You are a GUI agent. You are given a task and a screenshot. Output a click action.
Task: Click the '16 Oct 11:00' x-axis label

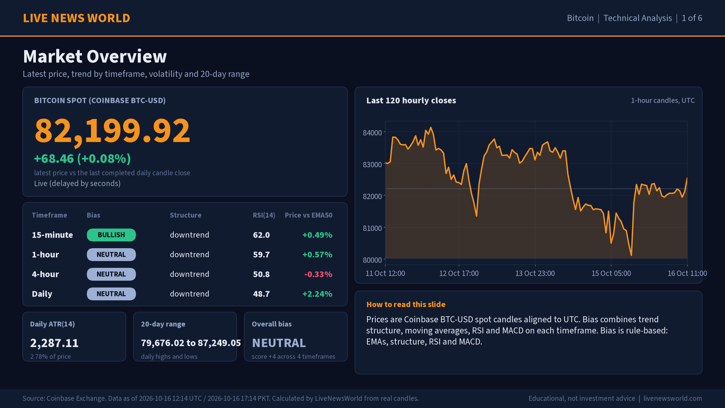pyautogui.click(x=687, y=273)
